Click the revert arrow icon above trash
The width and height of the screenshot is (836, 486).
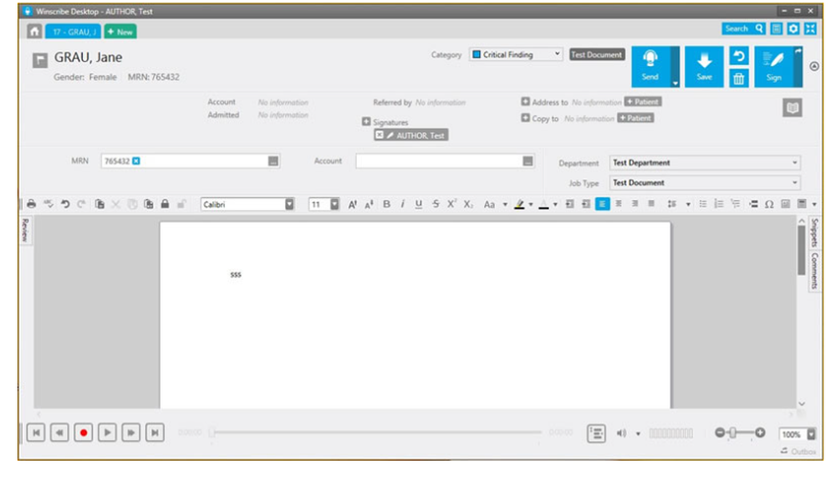point(739,55)
